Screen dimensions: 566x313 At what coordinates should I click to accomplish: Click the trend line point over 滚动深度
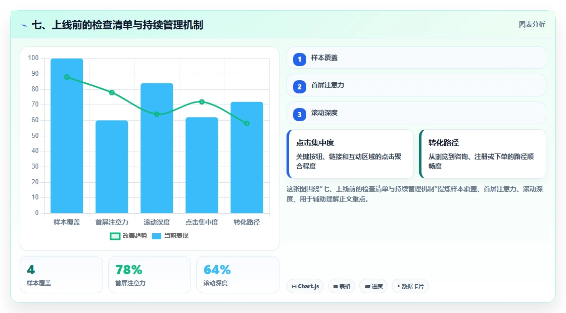(157, 114)
